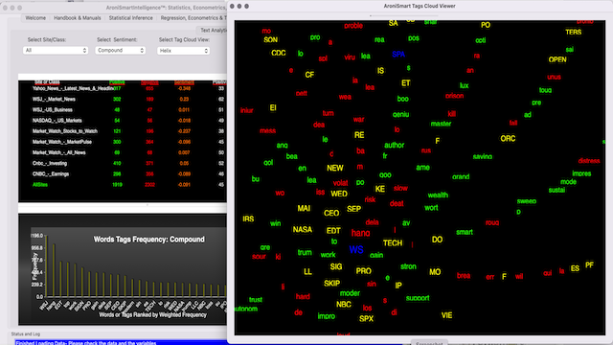Click the green sweep tag
The image size is (613, 345).
click(x=527, y=201)
